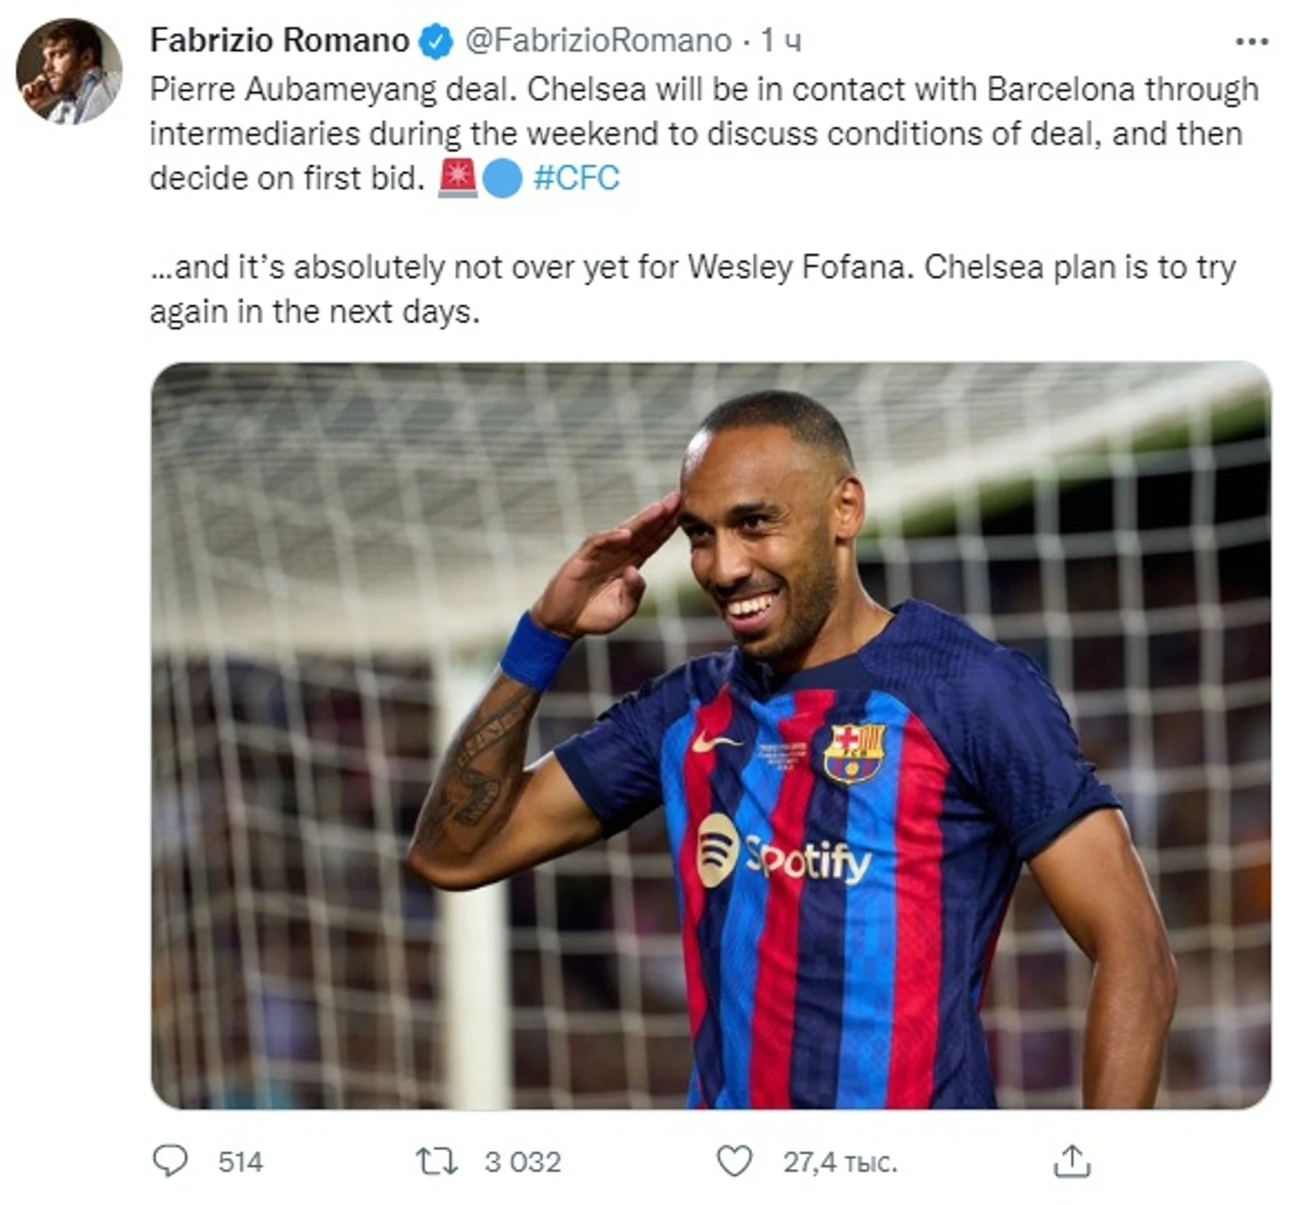The image size is (1293, 1205).
Task: Open the @FabrizioRomano handle link
Action: pyautogui.click(x=599, y=41)
